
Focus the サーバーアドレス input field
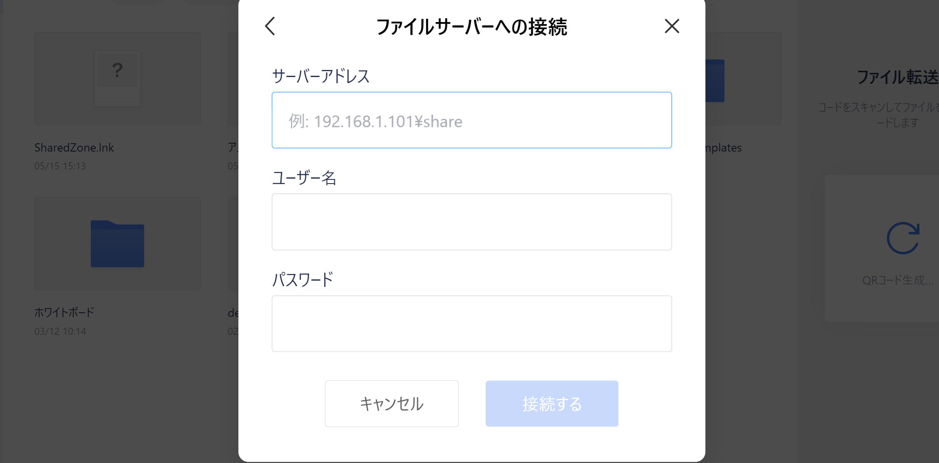pyautogui.click(x=472, y=120)
